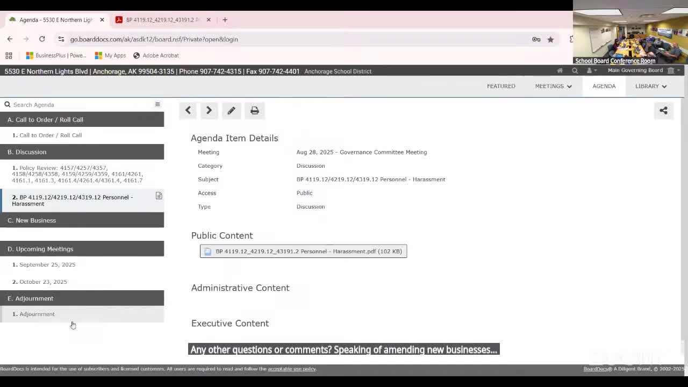Open the BoardDocs search magnifier
This screenshot has width=688, height=387.
tap(575, 70)
